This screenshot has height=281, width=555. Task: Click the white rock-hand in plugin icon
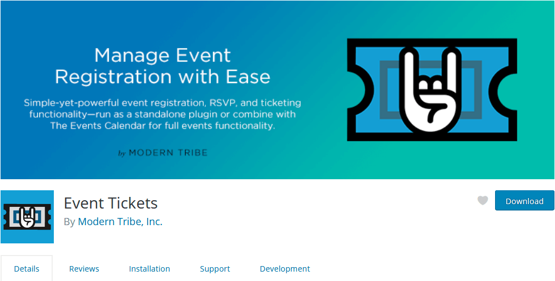click(x=27, y=217)
